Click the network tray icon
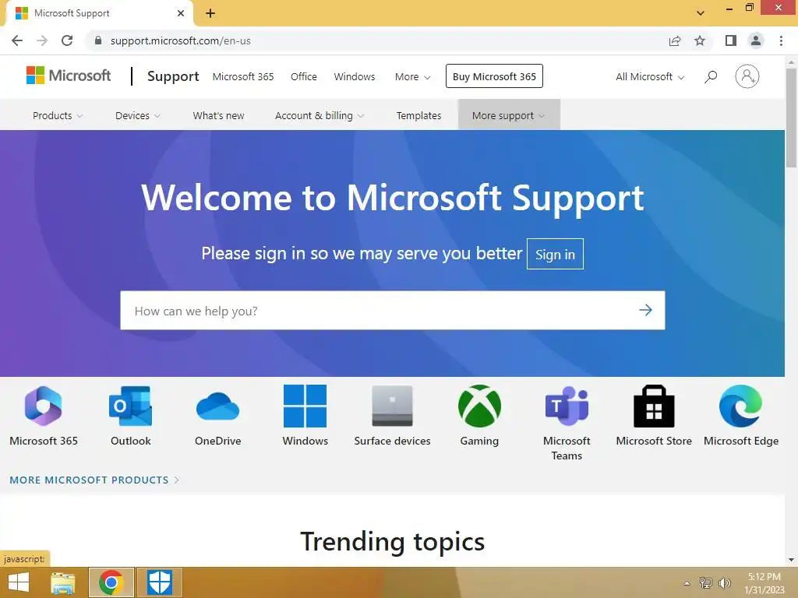Image resolution: width=798 pixels, height=598 pixels. pyautogui.click(x=705, y=582)
